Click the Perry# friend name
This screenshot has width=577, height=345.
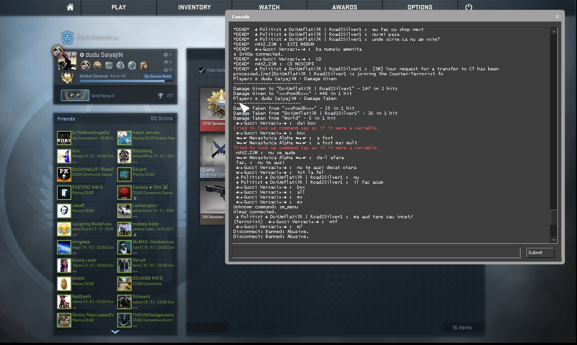139,260
